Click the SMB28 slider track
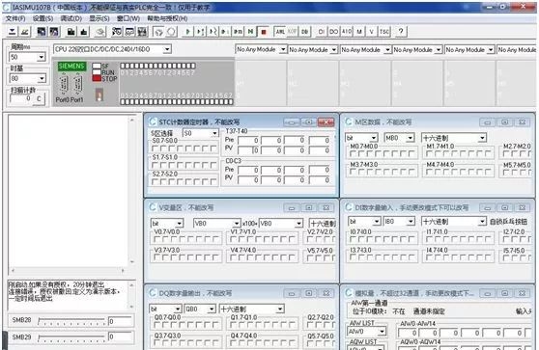The image size is (539, 350). 71,321
